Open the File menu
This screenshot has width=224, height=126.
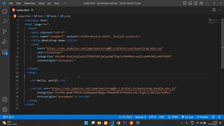tap(11, 3)
